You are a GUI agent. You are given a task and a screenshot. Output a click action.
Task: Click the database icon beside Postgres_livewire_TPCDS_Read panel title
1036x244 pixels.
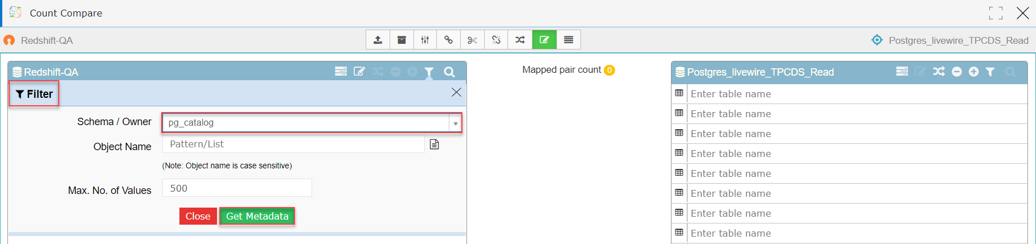tap(680, 72)
